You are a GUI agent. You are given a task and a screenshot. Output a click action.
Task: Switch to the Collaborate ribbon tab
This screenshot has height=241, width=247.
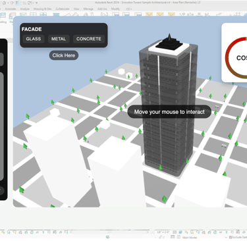point(63,9)
